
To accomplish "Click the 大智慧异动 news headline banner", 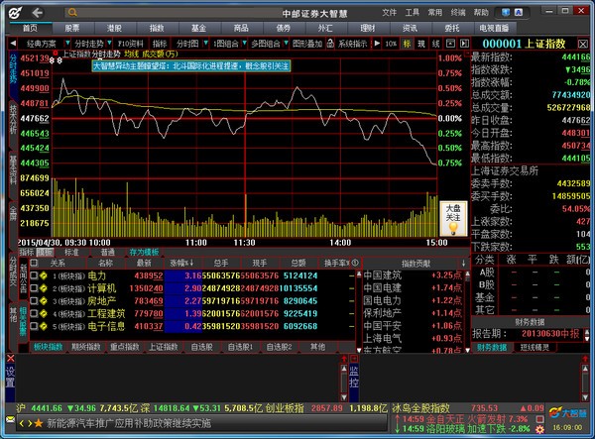I will [x=191, y=66].
